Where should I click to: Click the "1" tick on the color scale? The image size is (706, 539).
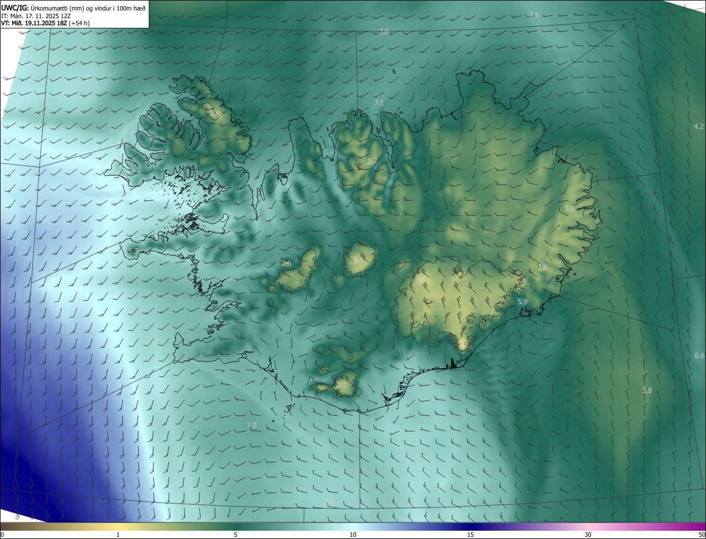coord(118,535)
